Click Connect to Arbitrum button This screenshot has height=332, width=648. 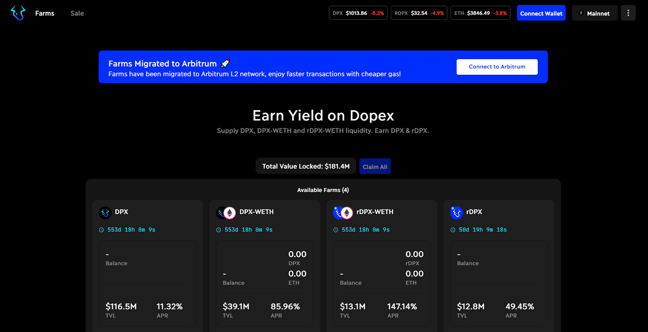497,67
